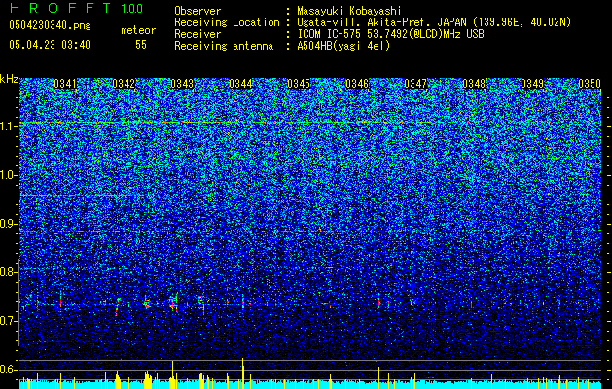Image resolution: width=612 pixels, height=389 pixels.
Task: Click the 1.0 frequency axis label
Action: [x=8, y=175]
